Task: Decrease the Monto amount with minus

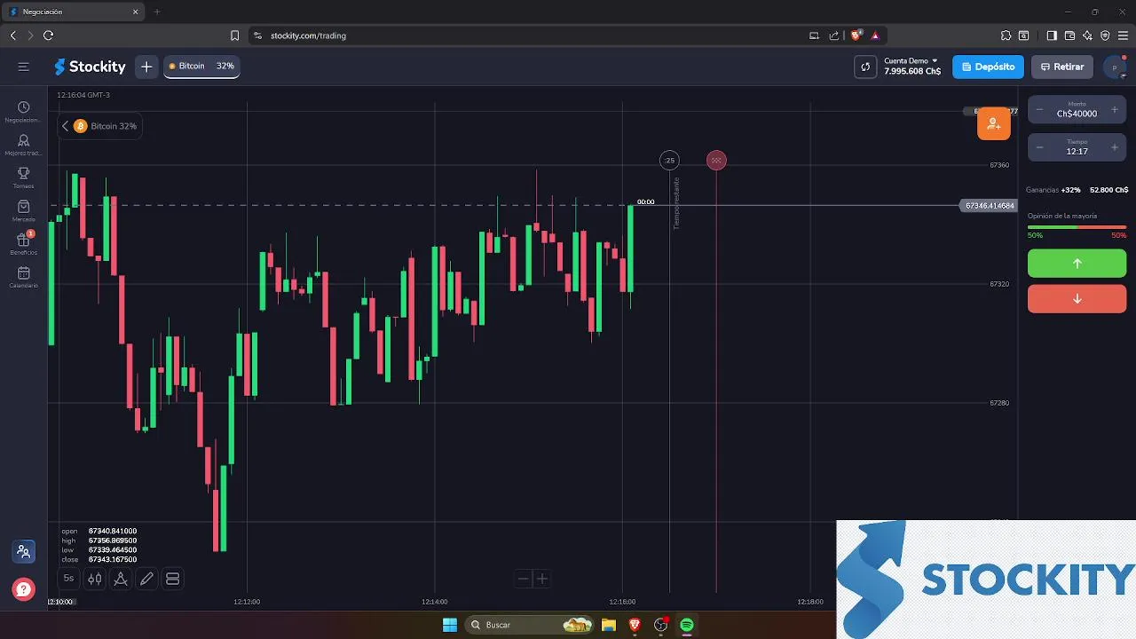Action: point(1040,110)
